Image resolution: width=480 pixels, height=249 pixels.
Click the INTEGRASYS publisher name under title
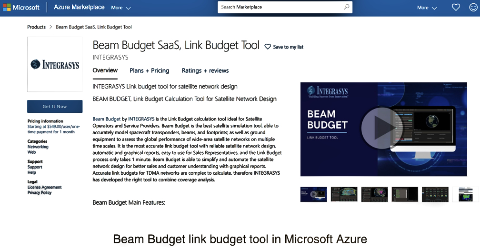(110, 57)
